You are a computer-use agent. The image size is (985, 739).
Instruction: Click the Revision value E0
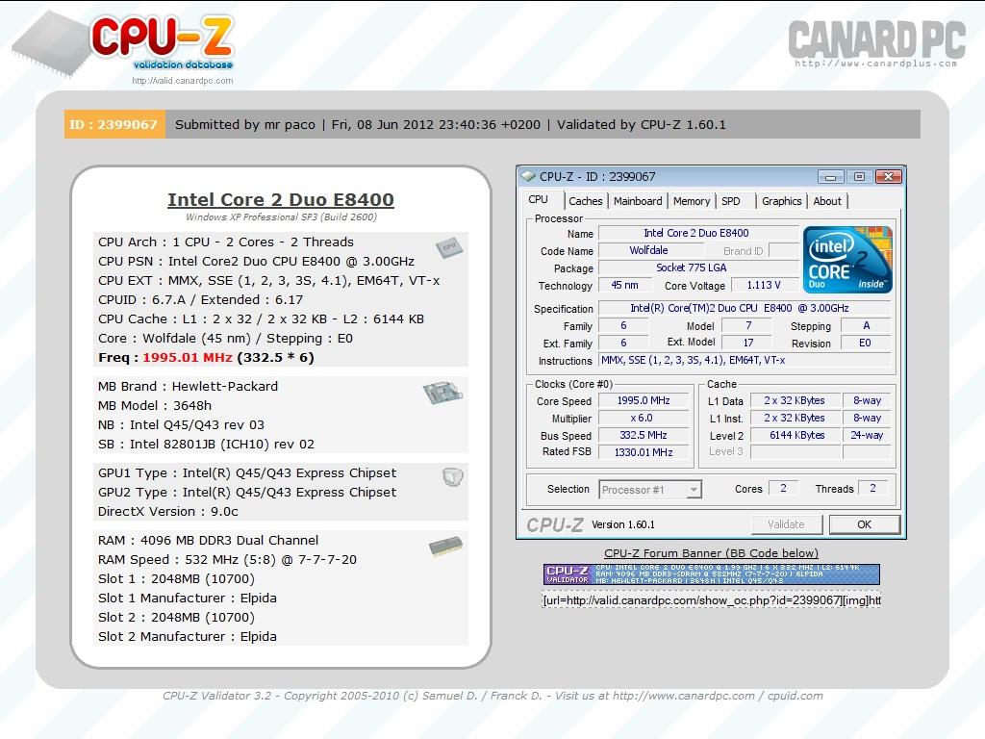[865, 343]
